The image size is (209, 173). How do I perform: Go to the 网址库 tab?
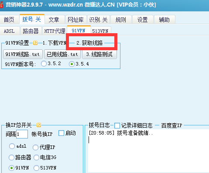76,20
